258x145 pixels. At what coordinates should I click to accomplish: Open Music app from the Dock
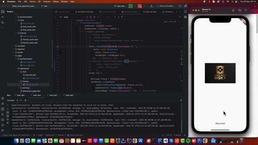[89, 141]
